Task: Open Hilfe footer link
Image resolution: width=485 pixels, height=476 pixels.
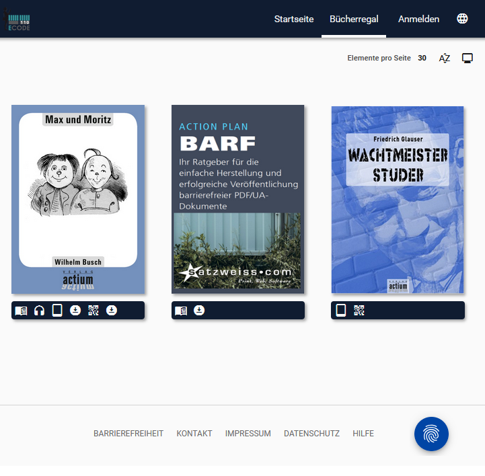Action: 363,434
